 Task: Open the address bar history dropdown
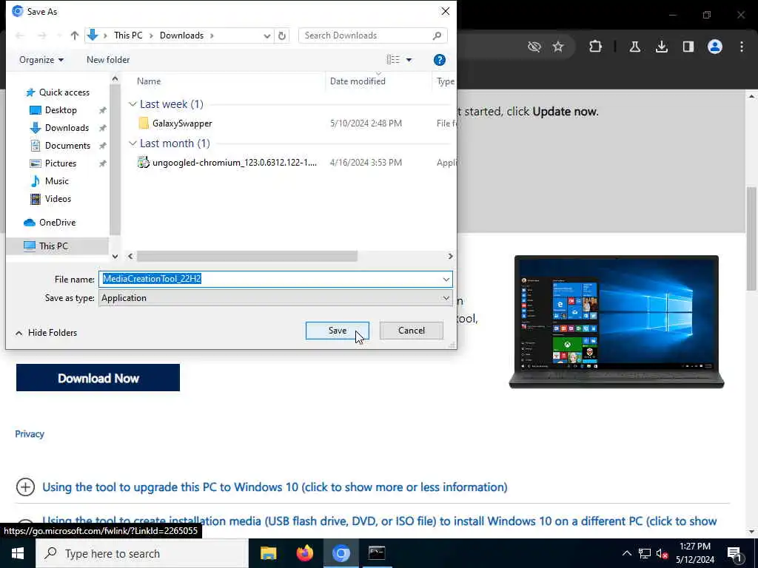coord(266,35)
